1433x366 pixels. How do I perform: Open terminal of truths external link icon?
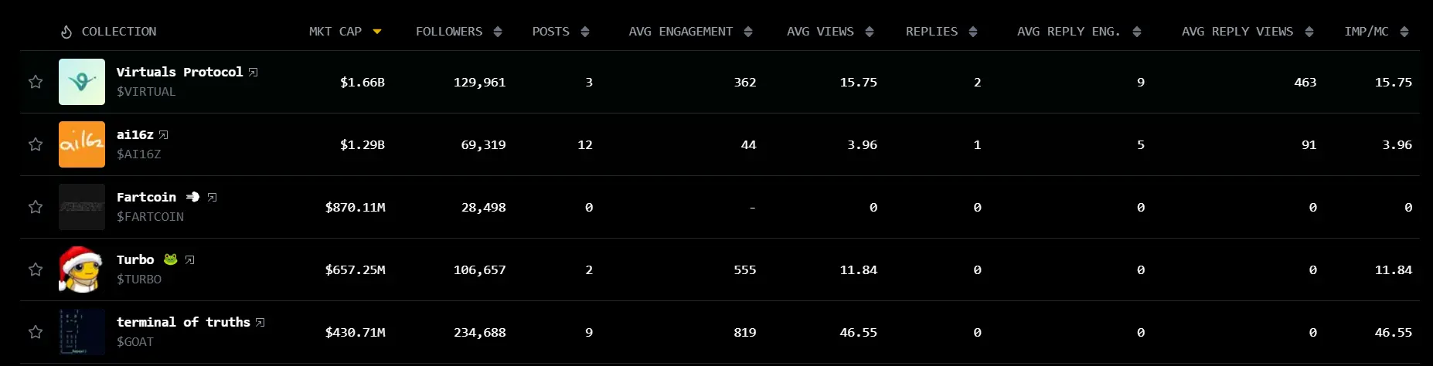click(260, 323)
